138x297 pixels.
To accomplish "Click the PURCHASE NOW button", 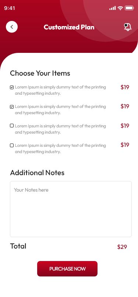I will 67,269.
